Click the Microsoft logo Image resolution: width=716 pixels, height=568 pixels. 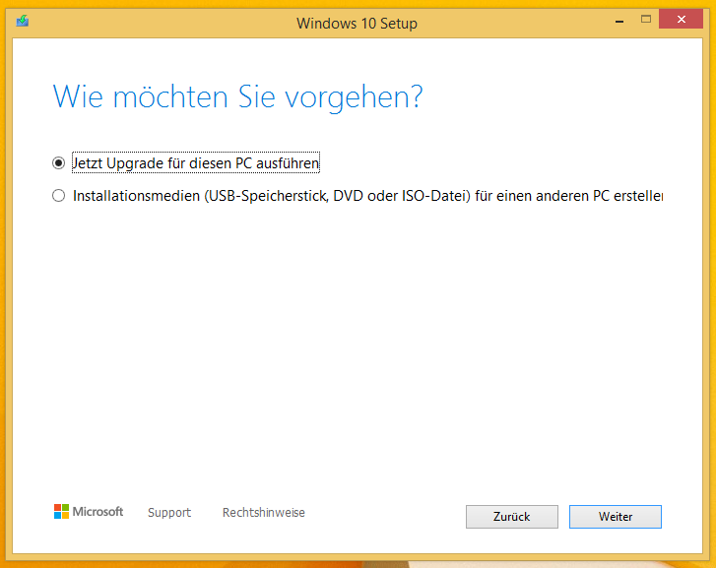coord(89,511)
